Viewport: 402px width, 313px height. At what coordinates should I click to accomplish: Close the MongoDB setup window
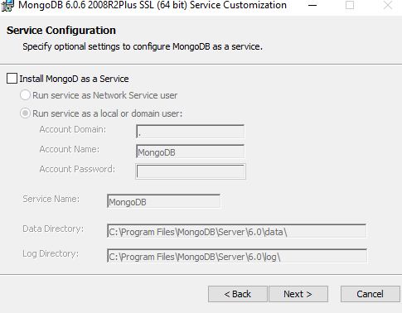click(x=388, y=5)
